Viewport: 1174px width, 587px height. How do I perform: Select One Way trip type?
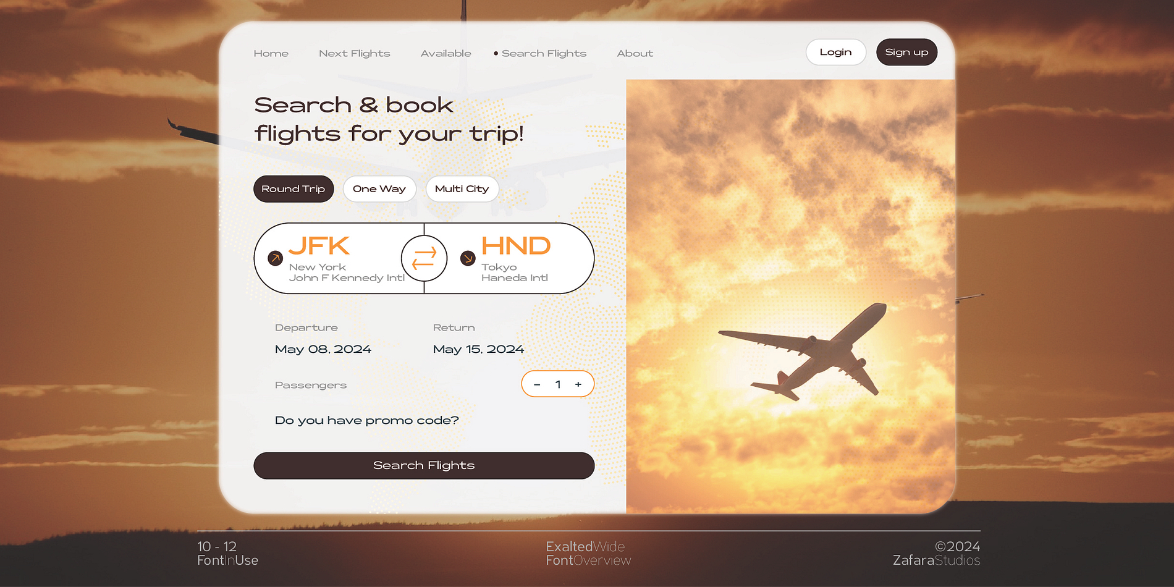[379, 189]
